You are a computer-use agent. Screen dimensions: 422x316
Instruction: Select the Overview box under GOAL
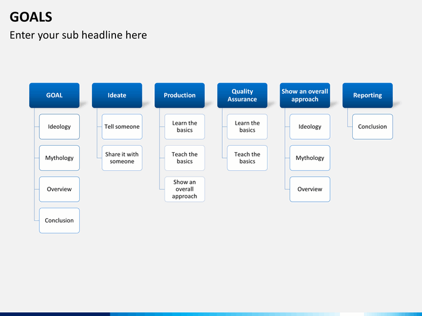[59, 189]
